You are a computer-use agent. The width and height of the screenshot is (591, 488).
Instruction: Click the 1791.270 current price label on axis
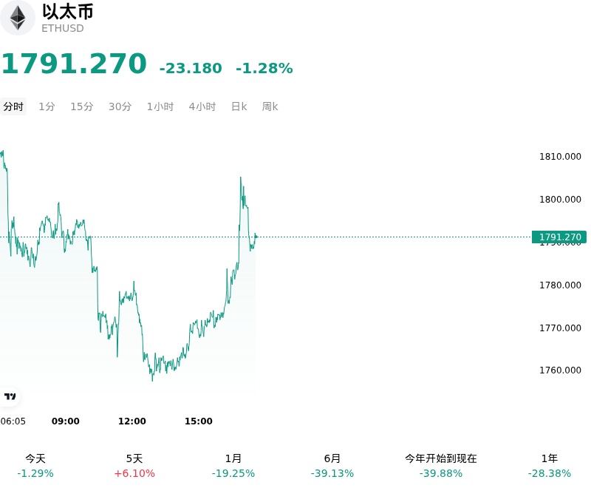click(559, 237)
